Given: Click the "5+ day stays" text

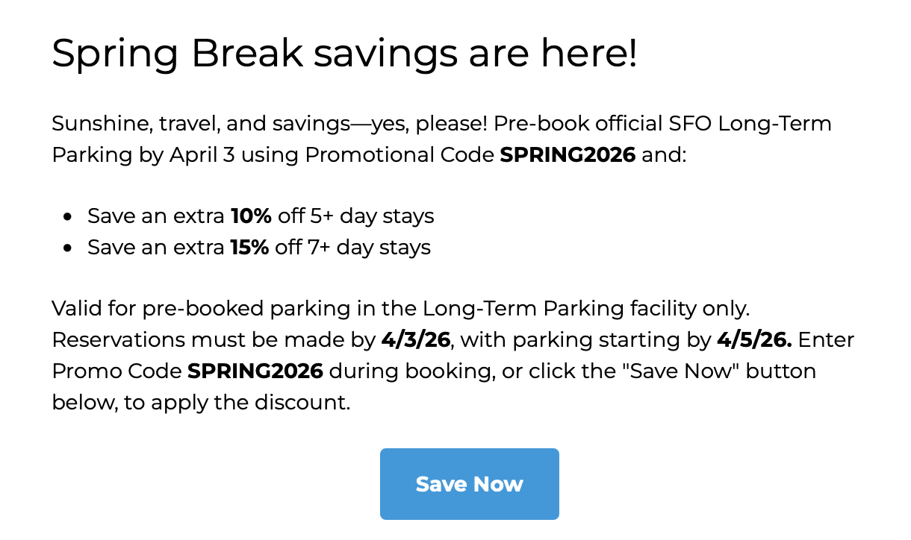Looking at the screenshot, I should (x=372, y=216).
